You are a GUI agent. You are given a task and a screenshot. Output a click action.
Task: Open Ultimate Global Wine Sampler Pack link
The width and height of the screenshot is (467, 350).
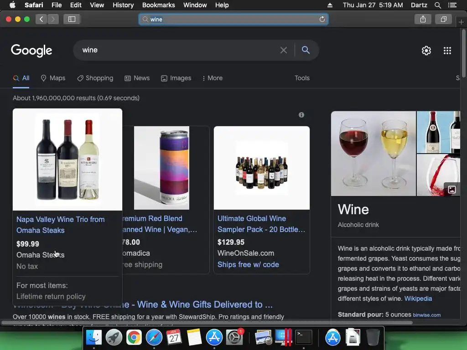point(261,224)
